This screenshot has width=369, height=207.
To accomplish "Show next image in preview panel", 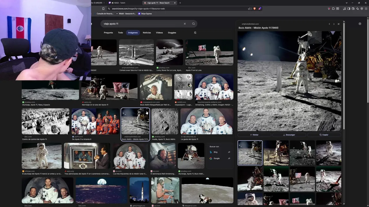I will (x=334, y=24).
